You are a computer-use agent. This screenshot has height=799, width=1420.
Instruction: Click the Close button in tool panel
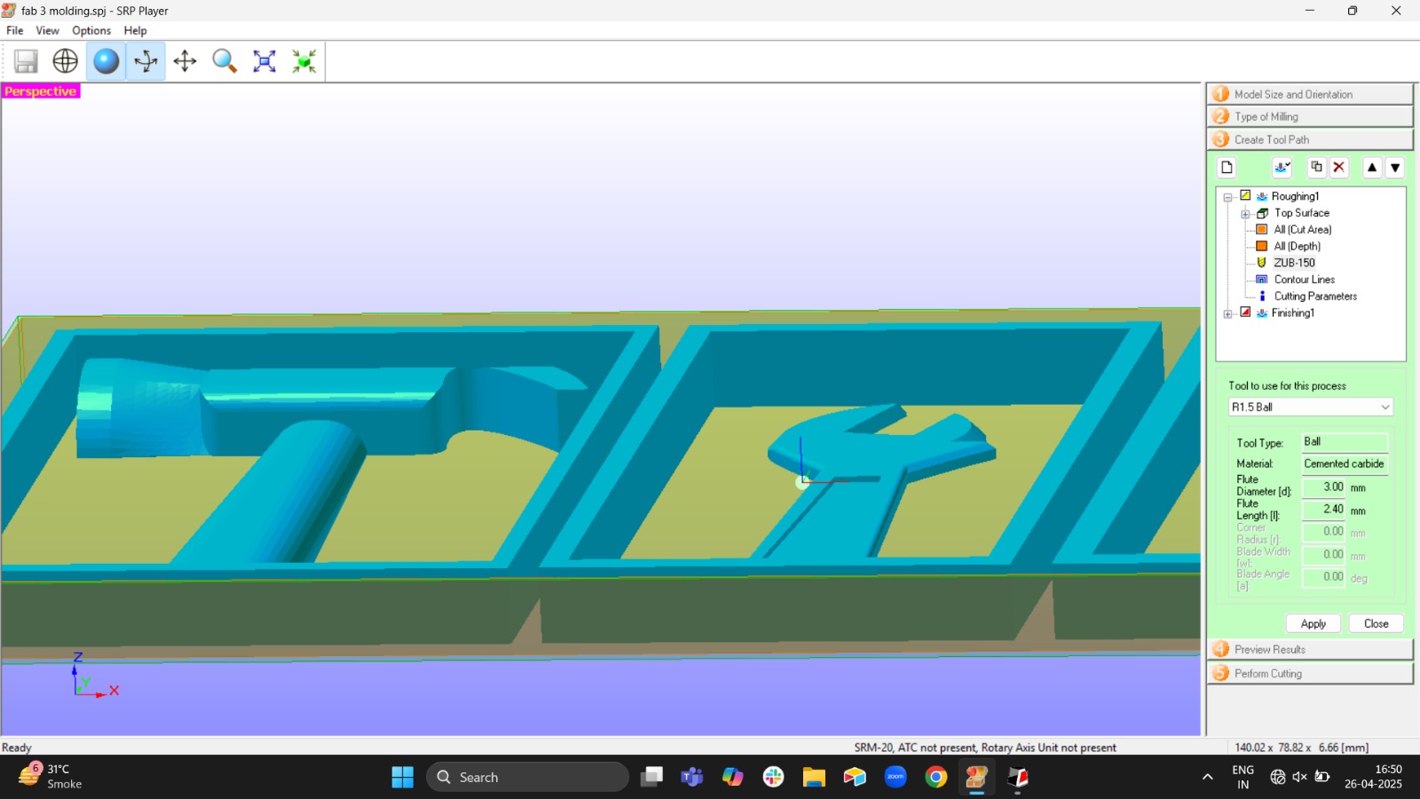coord(1377,623)
